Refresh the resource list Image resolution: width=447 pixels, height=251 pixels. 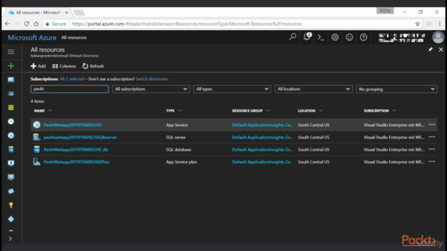(x=93, y=66)
